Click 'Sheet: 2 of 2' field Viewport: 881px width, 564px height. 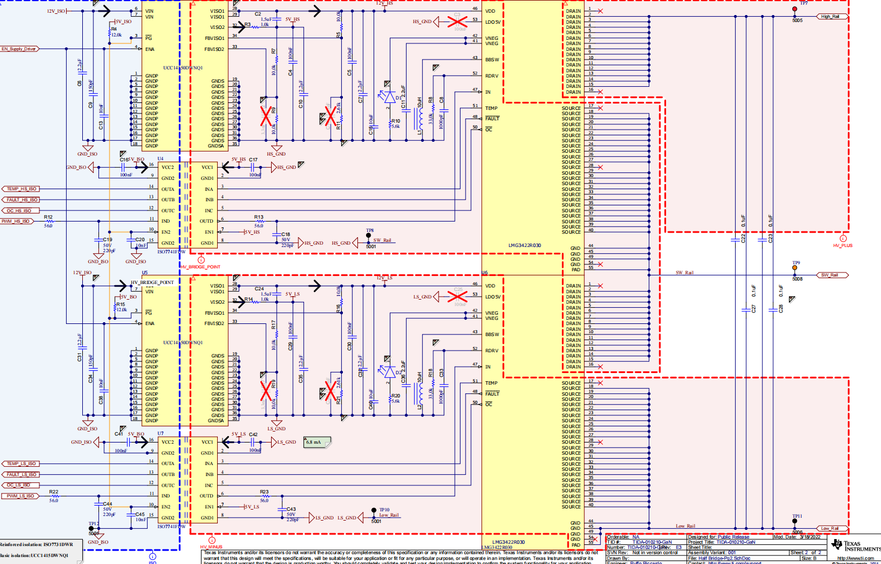pos(807,552)
